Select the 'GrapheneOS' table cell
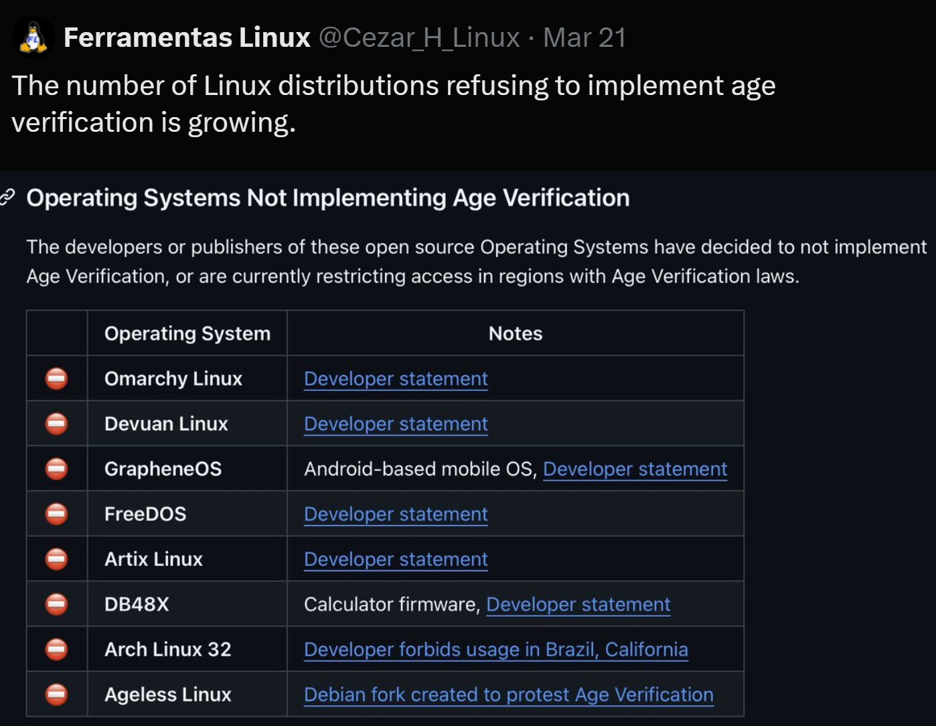 coord(187,469)
